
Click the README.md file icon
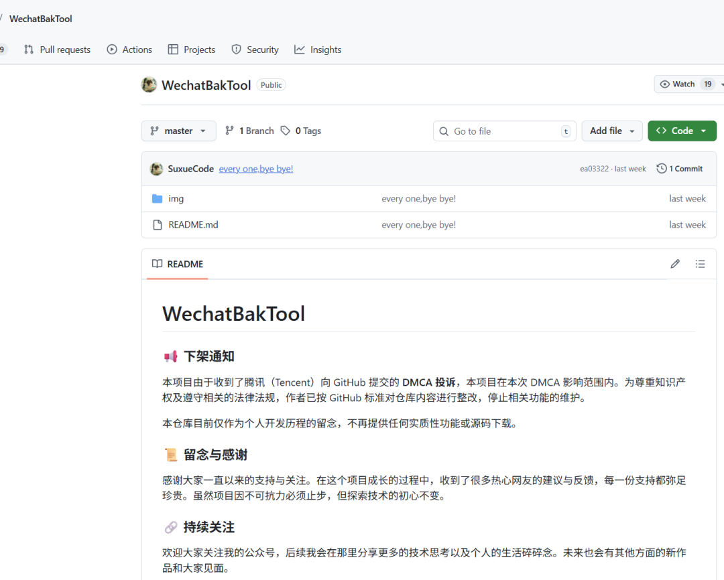(x=158, y=225)
